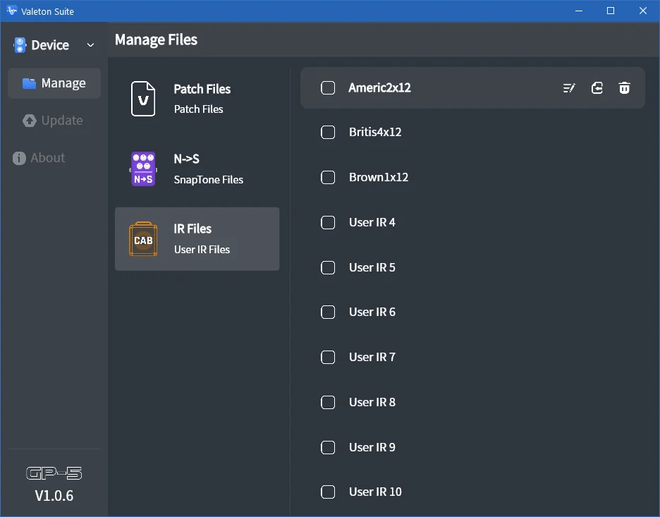Click the Patch Files document icon

[143, 99]
